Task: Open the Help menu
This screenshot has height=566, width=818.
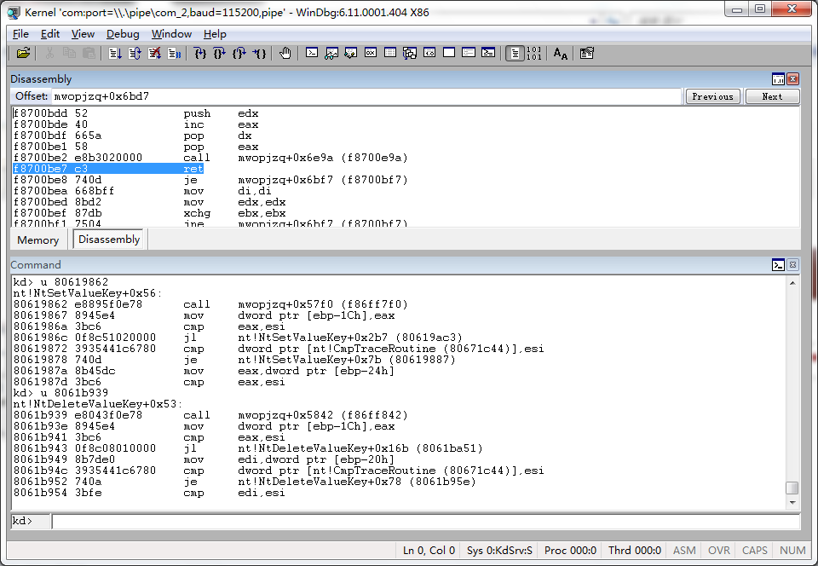Action: tap(215, 34)
